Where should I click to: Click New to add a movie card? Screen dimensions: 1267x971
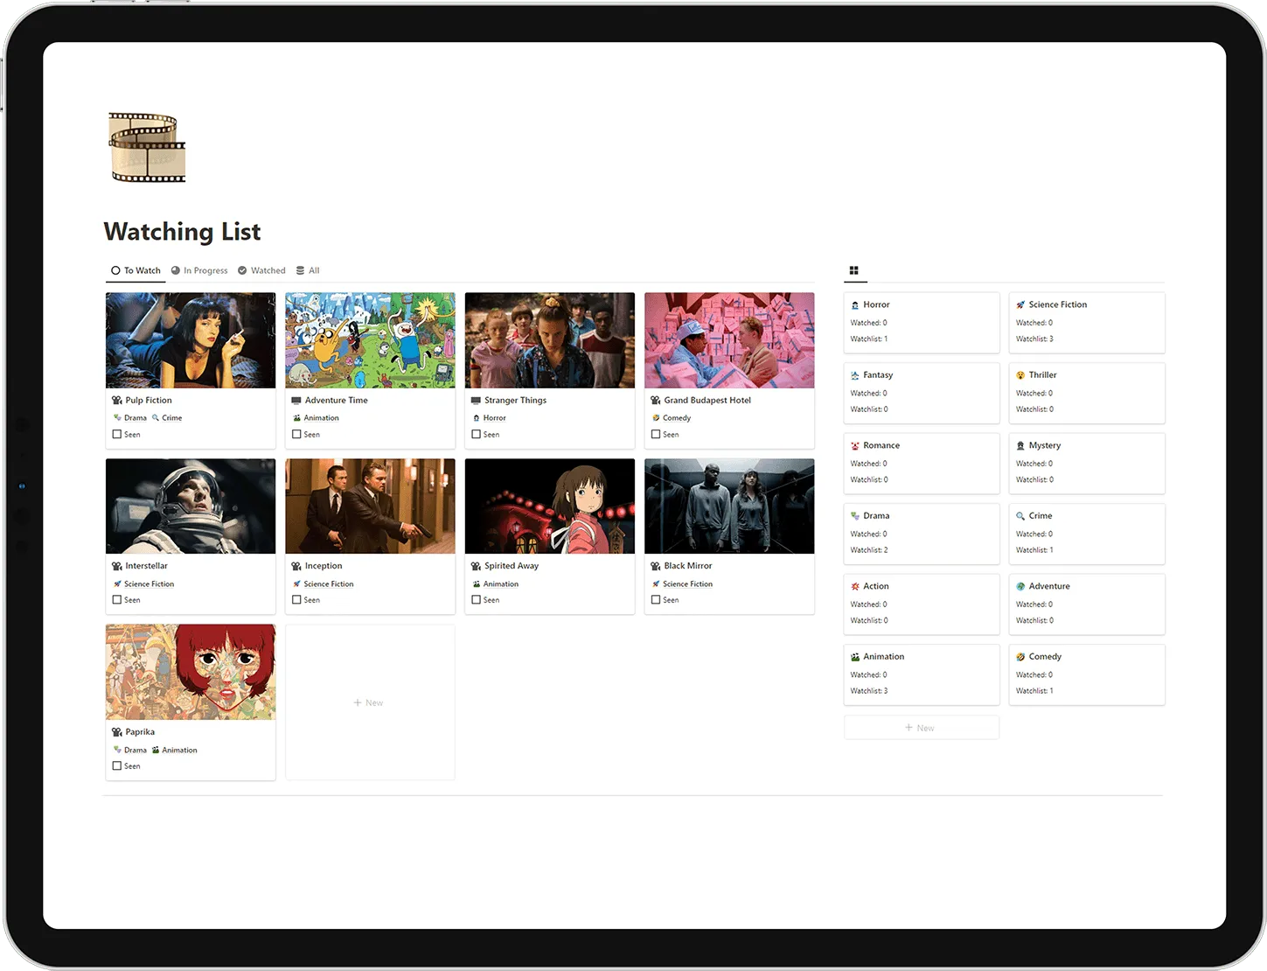coord(368,702)
